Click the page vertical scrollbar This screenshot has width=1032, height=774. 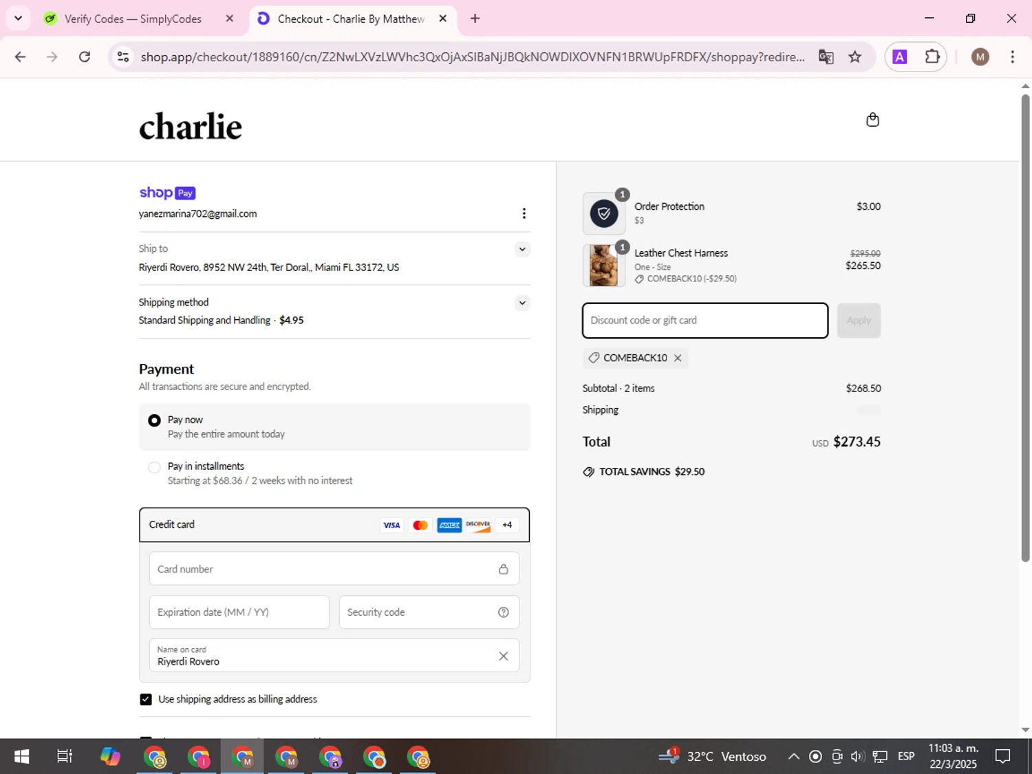click(x=1025, y=328)
